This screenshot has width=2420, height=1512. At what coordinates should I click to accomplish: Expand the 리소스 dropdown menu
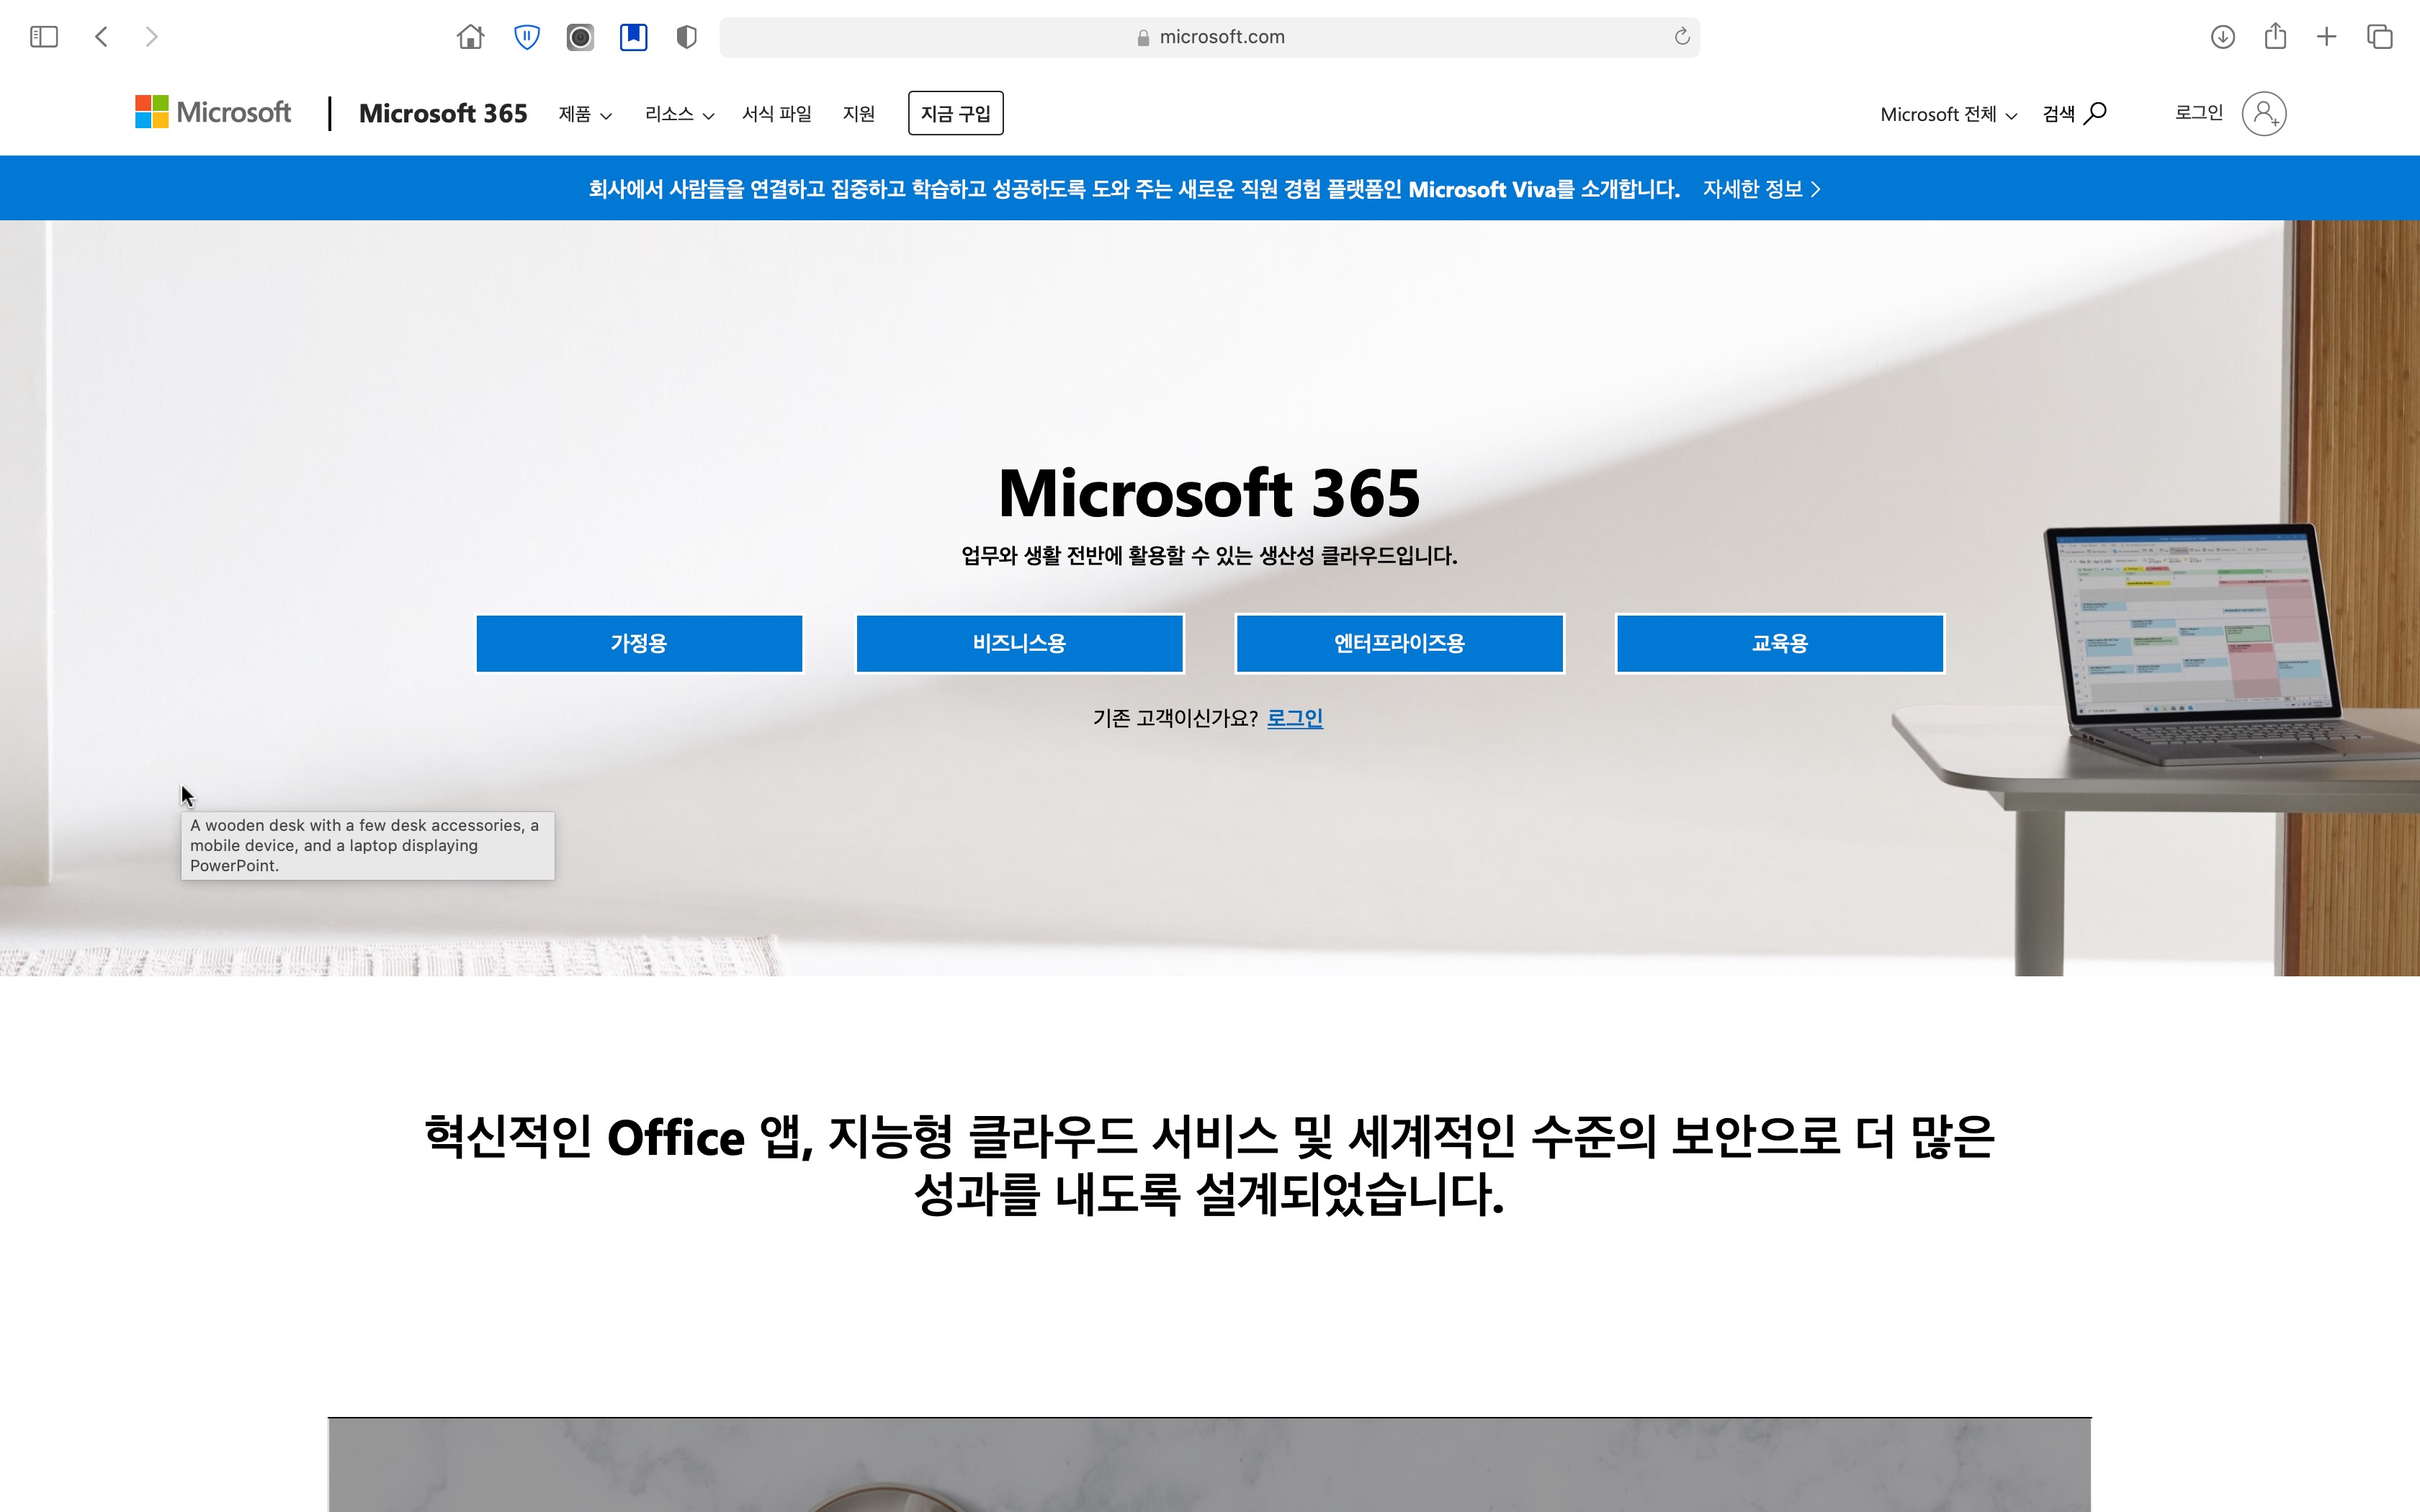[679, 114]
